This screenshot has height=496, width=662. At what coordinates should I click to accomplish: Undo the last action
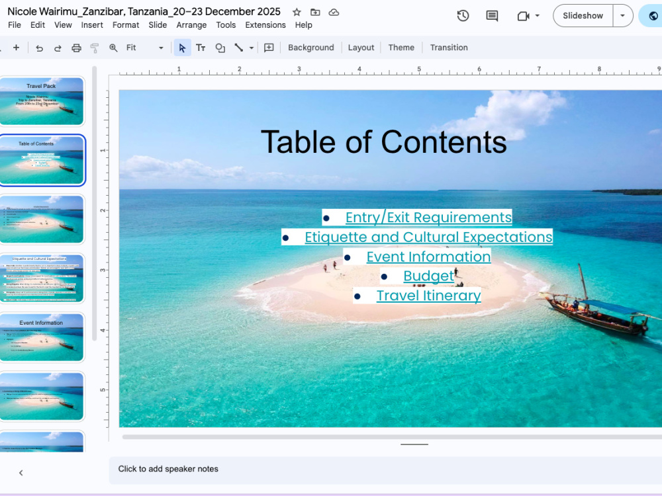39,48
